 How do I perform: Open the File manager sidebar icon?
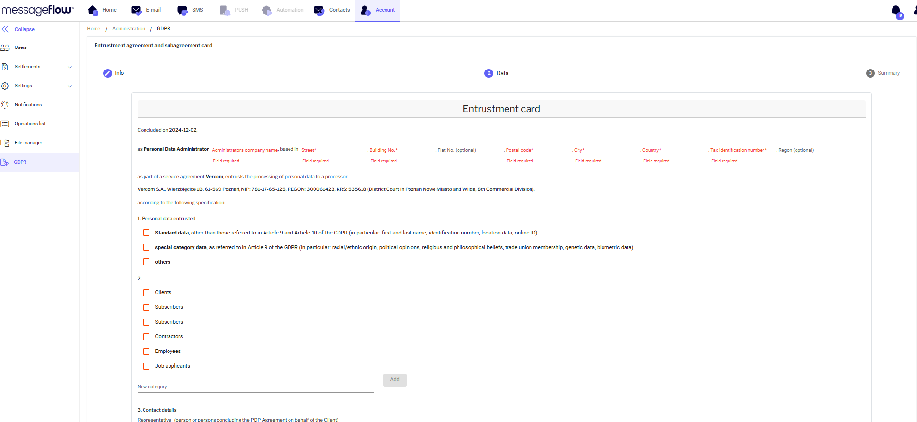click(5, 143)
